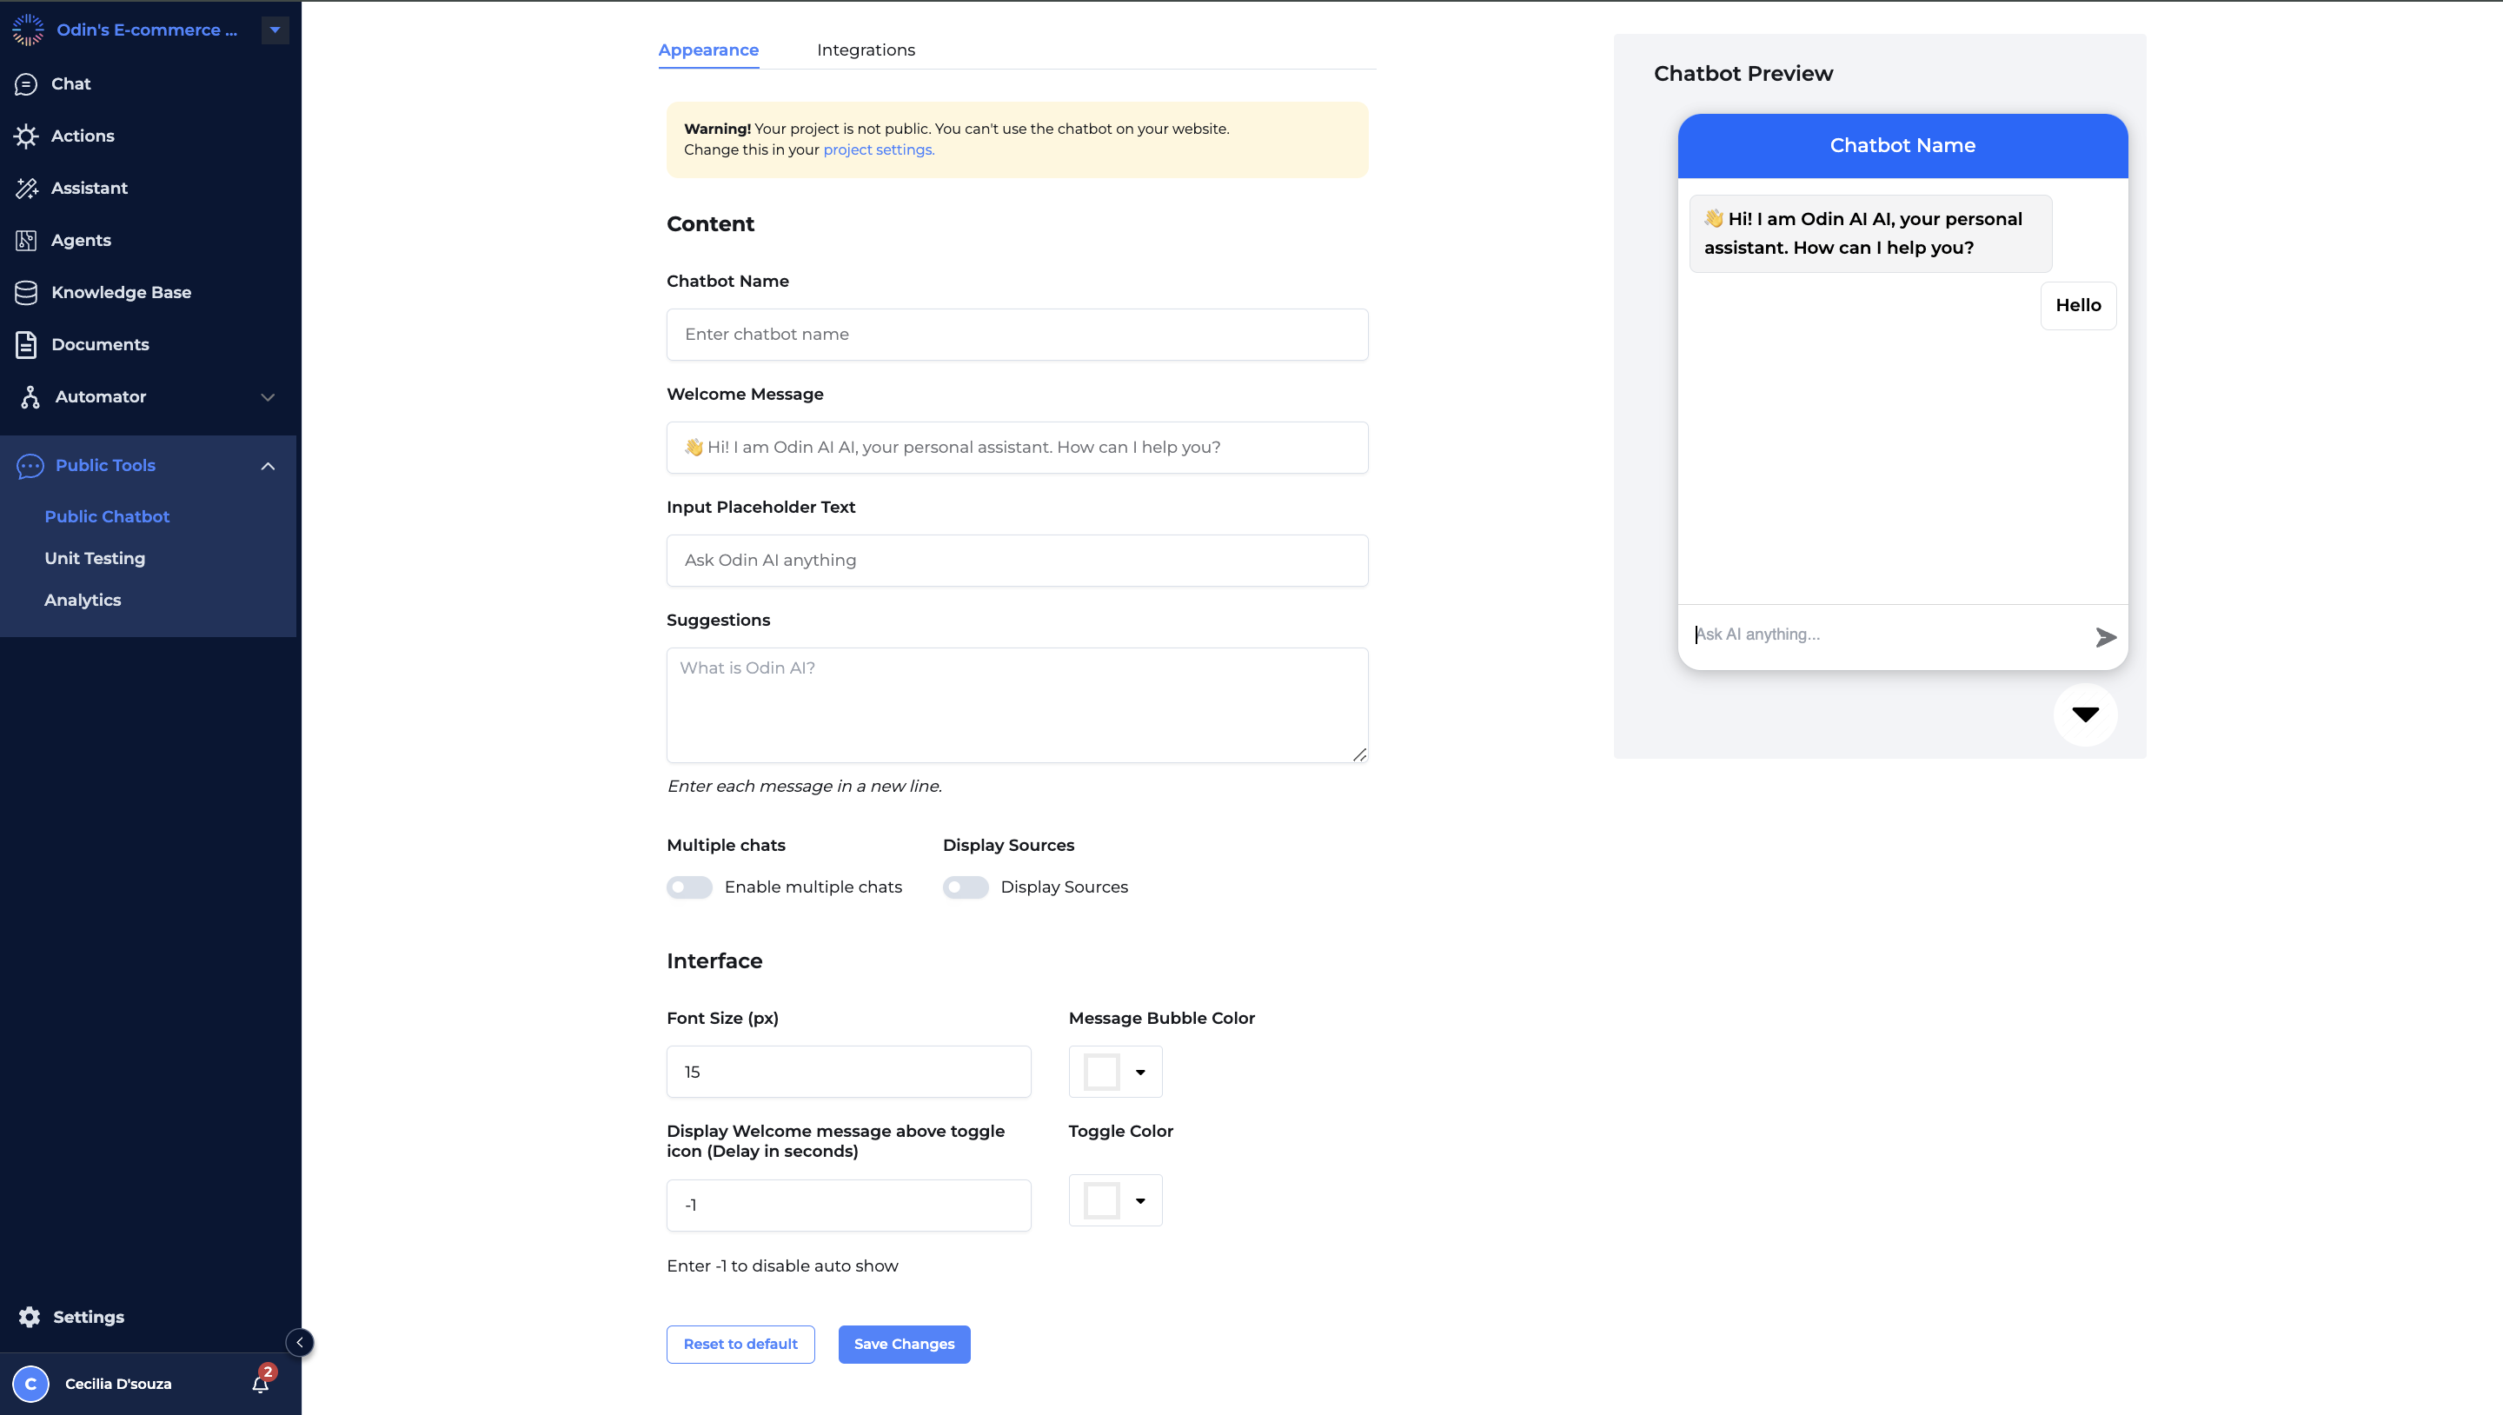The image size is (2503, 1415).
Task: Toggle Enable multiple chats switch
Action: 689,886
